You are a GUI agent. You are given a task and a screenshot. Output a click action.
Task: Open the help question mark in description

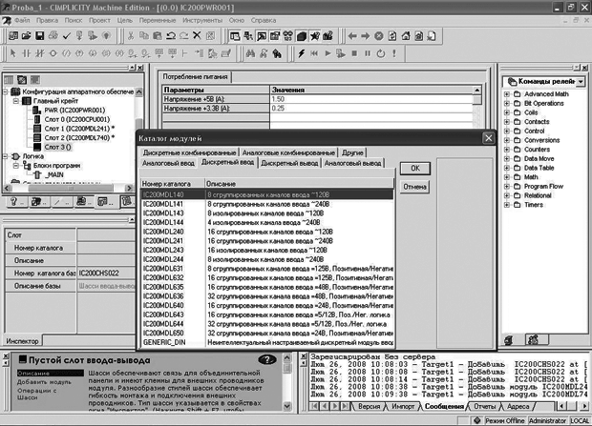pyautogui.click(x=267, y=360)
